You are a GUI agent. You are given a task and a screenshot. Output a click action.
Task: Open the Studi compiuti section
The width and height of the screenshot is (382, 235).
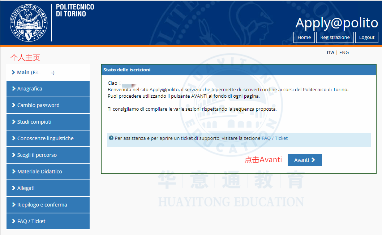pos(48,122)
